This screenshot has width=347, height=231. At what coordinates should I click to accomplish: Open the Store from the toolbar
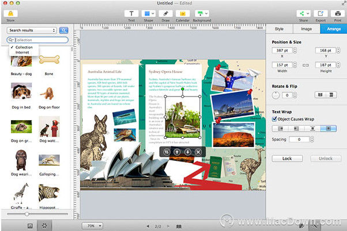pyautogui.click(x=10, y=14)
